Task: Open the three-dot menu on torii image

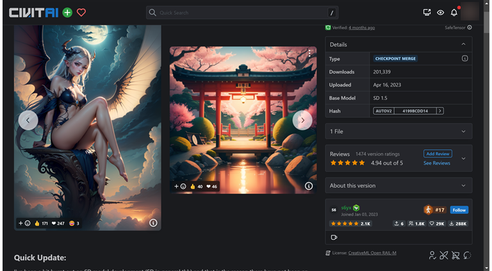Action: pyautogui.click(x=309, y=54)
